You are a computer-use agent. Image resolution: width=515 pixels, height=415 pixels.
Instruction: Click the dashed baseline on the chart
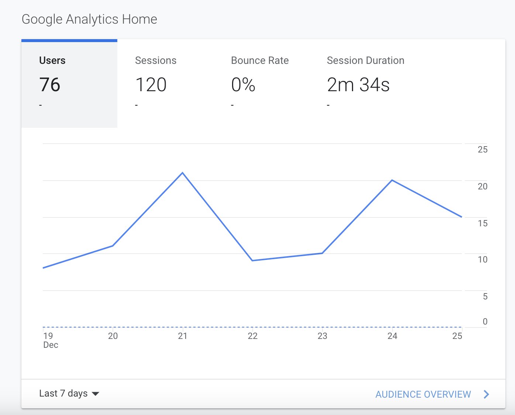click(252, 327)
